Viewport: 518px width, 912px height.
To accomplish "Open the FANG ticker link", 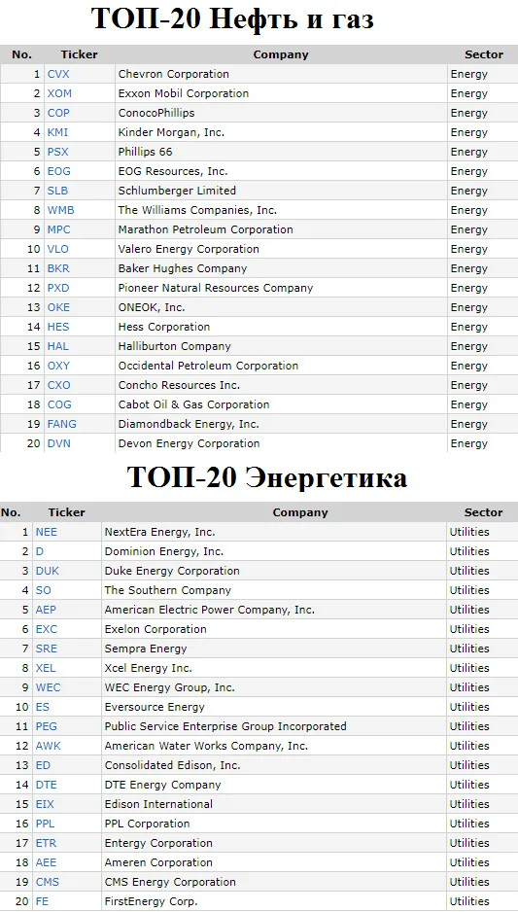I will pos(61,424).
